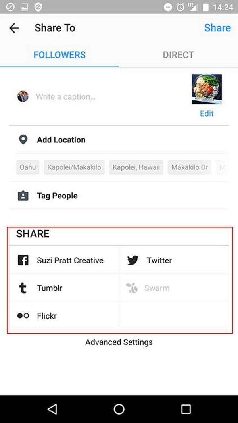Tap the profile avatar beside caption
238x423 pixels.
23,96
